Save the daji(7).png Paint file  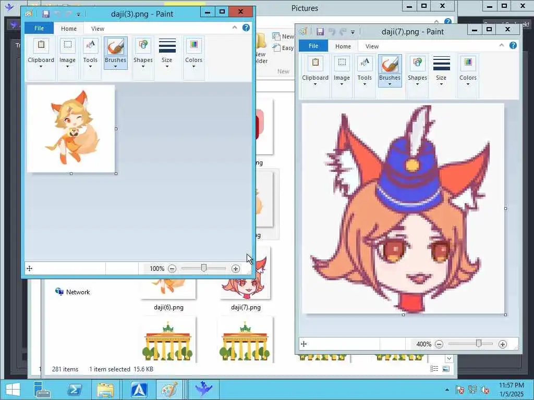point(320,32)
